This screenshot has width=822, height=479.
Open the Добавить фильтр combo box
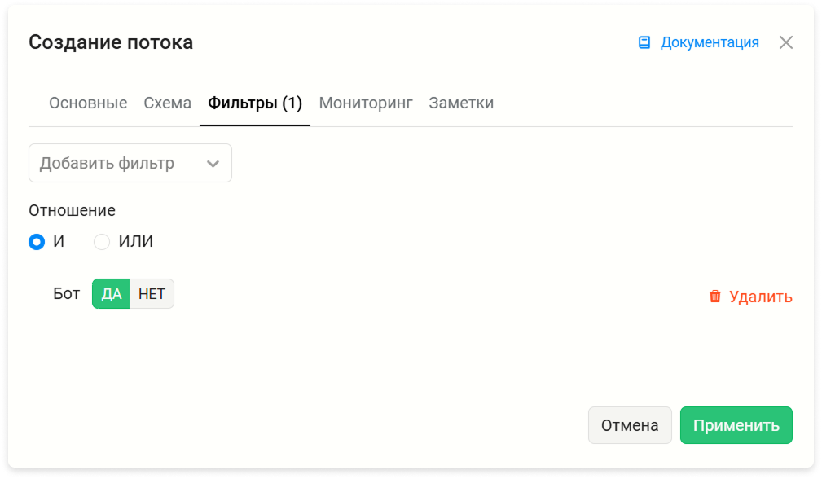click(x=130, y=163)
